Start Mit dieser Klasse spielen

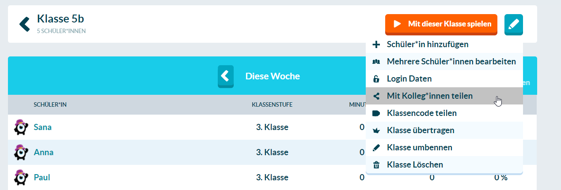click(x=441, y=24)
